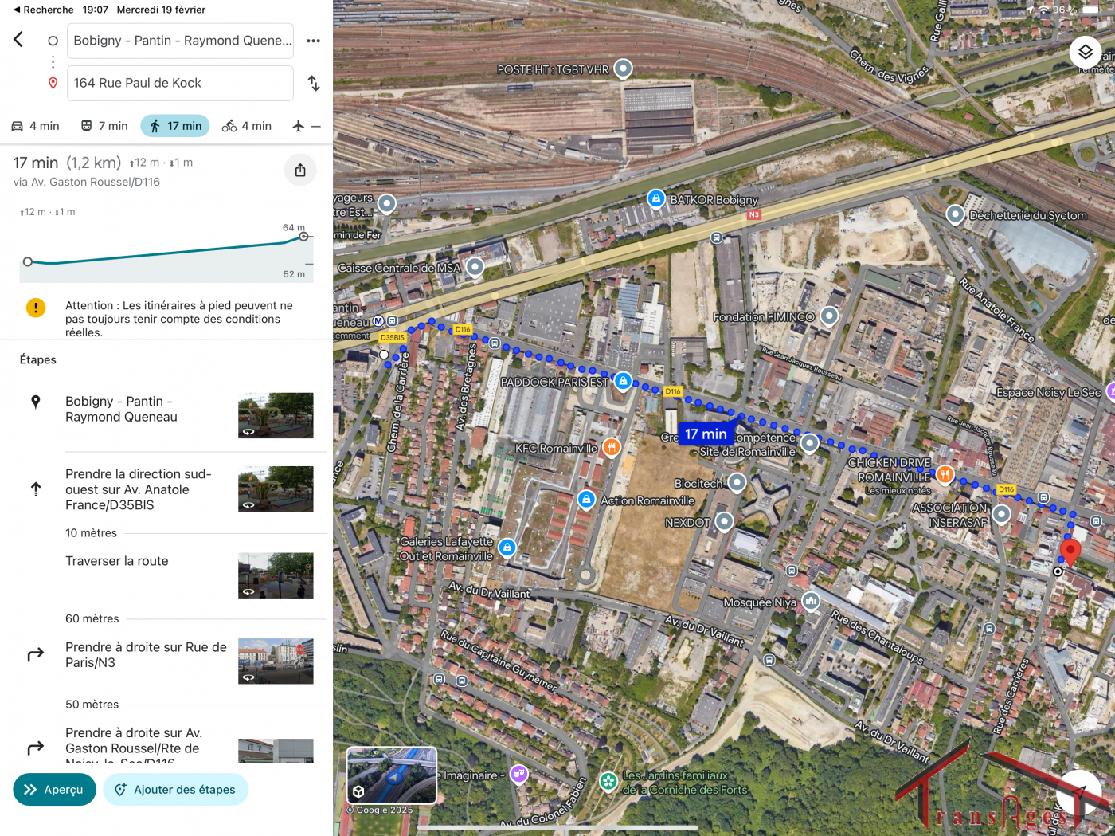The image size is (1115, 836).
Task: Select cycling mode 4 min
Action: coord(247,126)
